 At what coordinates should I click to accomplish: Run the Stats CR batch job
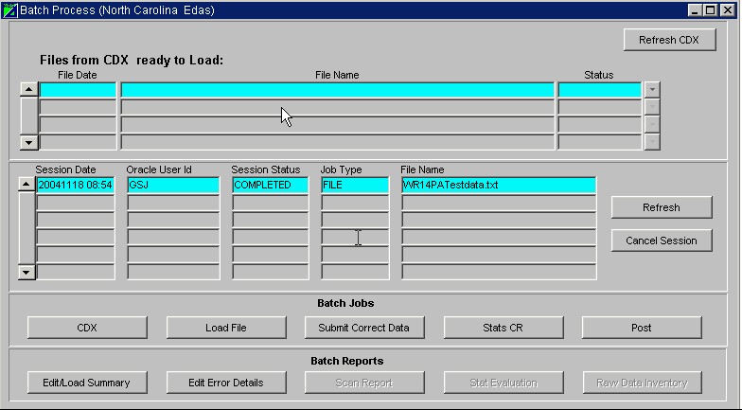503,328
